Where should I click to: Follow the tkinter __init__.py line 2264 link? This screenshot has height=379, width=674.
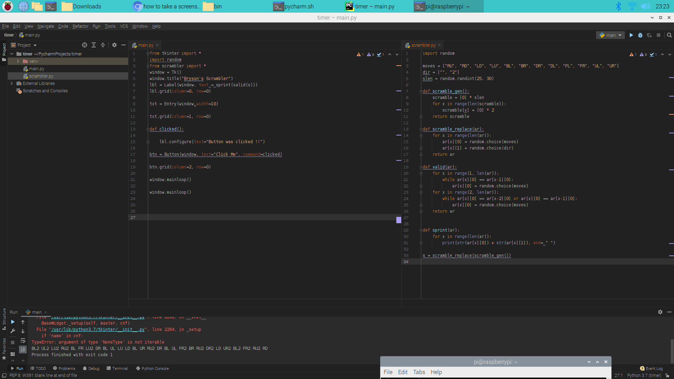[x=98, y=330]
